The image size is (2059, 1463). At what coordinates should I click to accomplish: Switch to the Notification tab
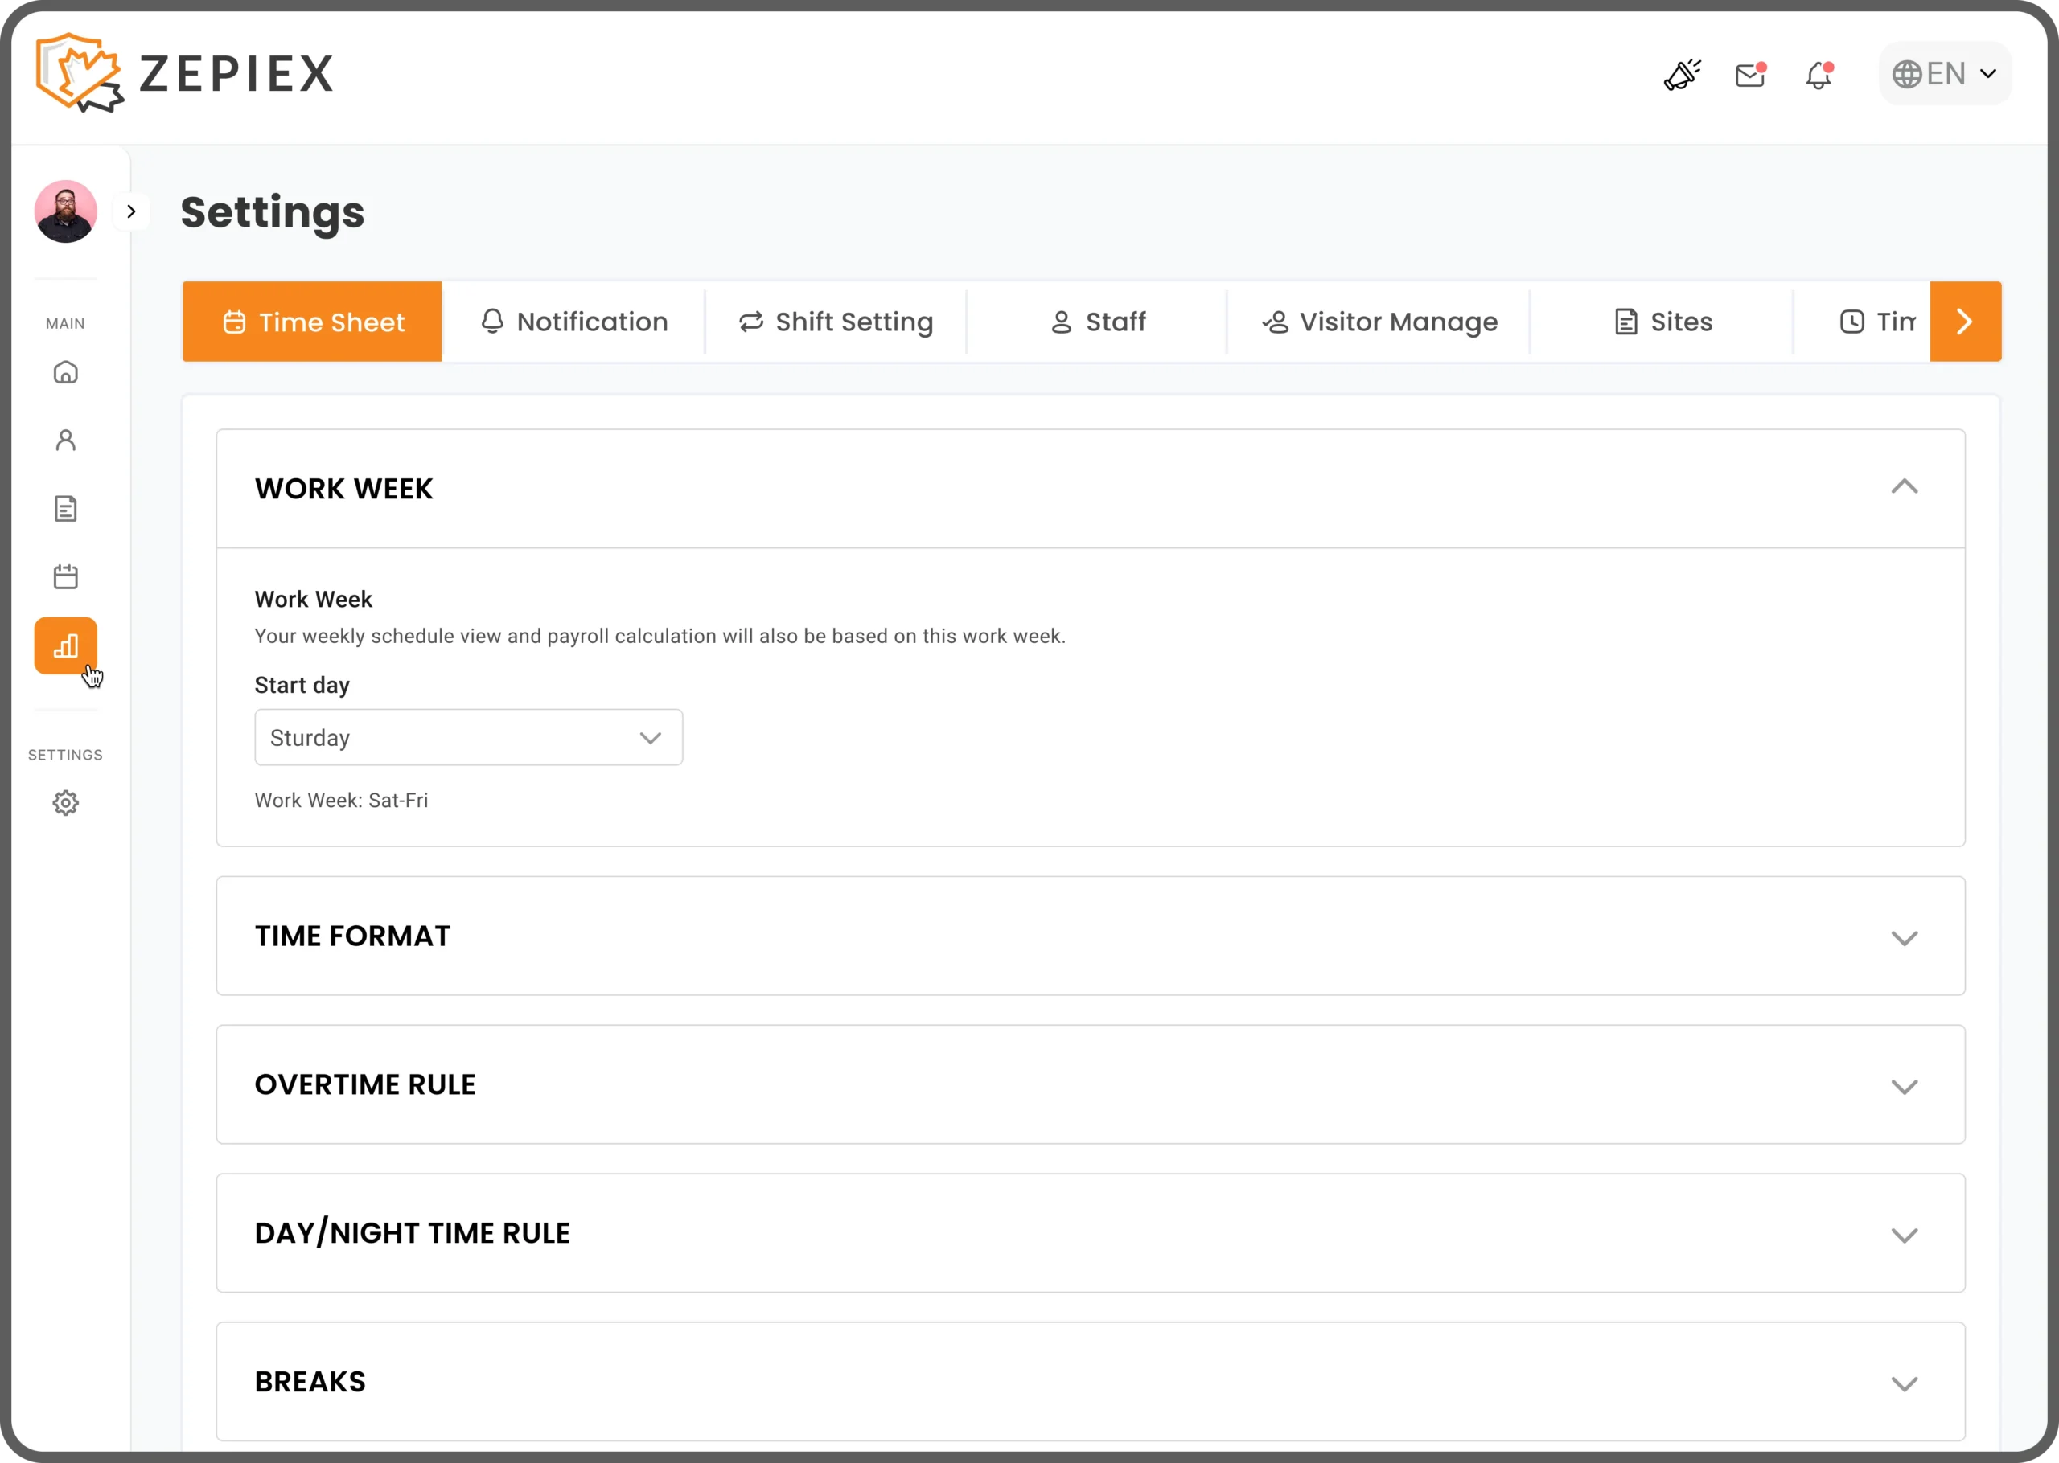574,322
